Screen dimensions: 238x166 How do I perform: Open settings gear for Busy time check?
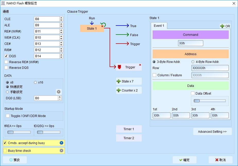tap(61, 151)
